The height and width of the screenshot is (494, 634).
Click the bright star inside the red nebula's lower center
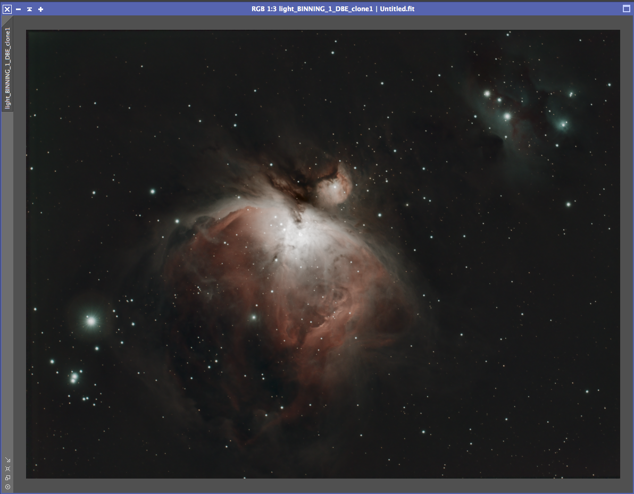[254, 317]
